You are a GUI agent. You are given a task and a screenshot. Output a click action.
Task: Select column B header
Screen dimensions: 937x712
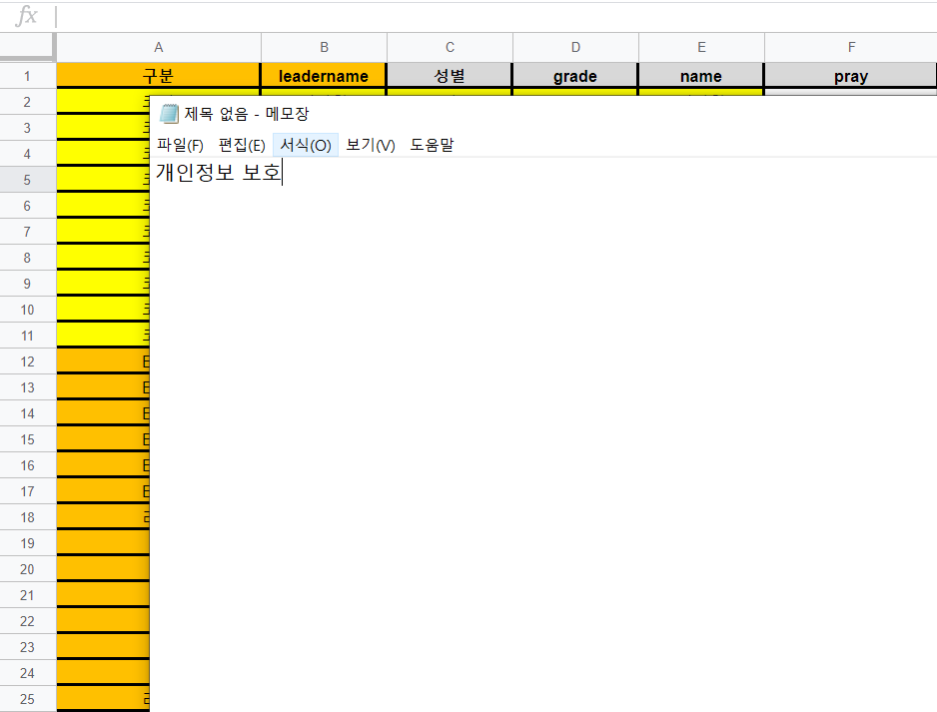[324, 47]
